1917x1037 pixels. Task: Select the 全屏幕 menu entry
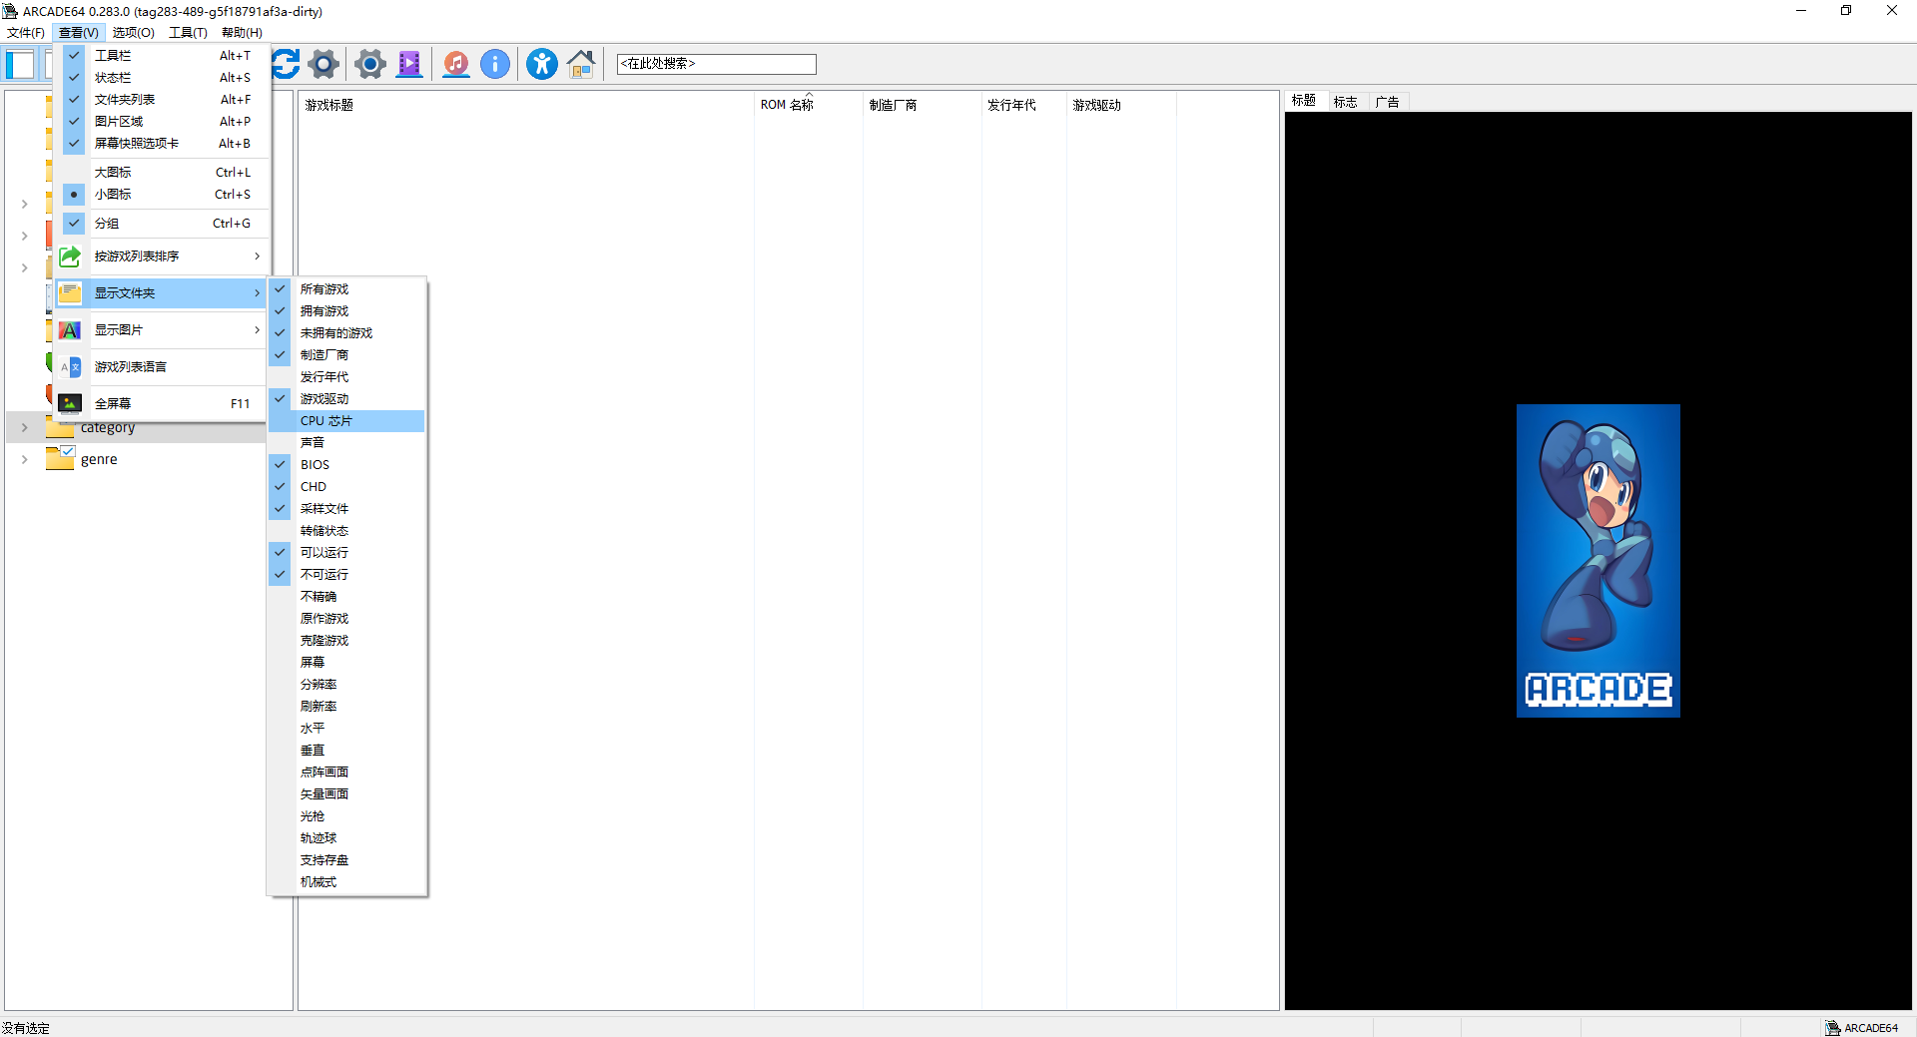113,403
